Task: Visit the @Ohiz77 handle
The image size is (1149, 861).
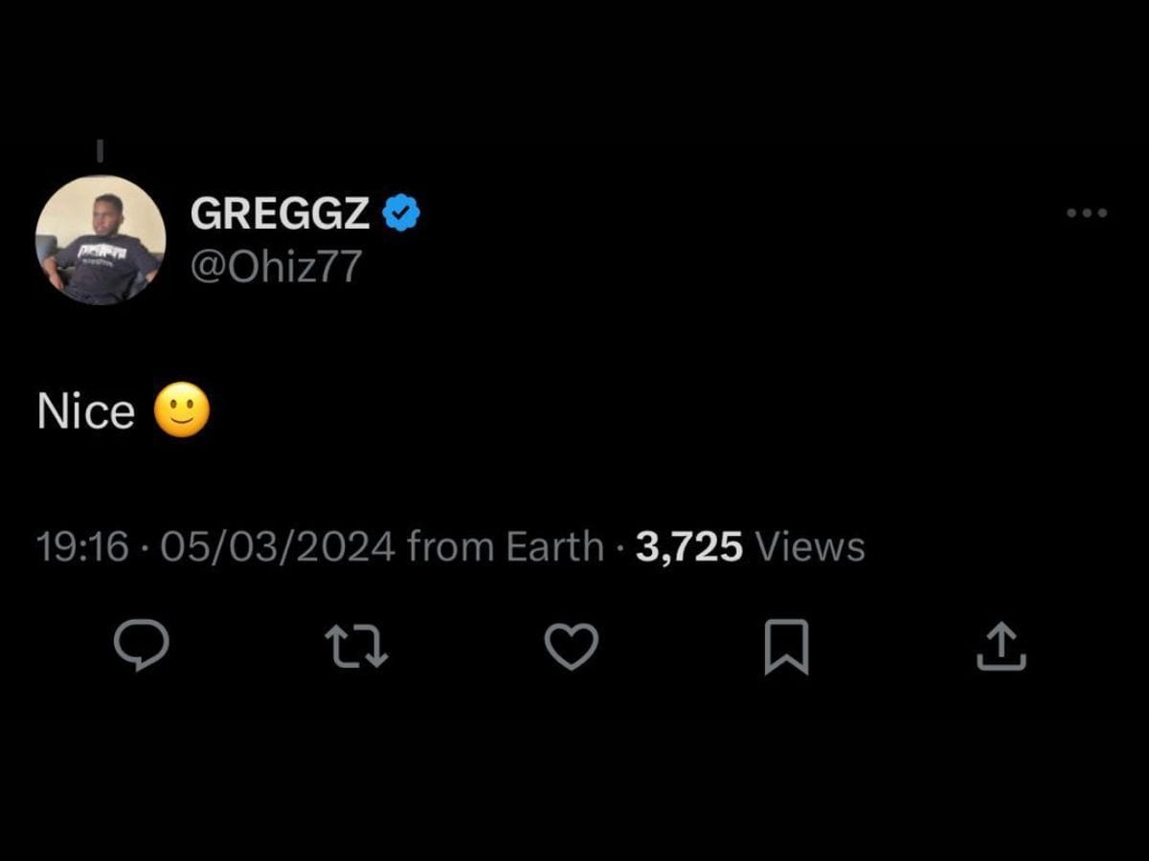Action: pyautogui.click(x=276, y=266)
